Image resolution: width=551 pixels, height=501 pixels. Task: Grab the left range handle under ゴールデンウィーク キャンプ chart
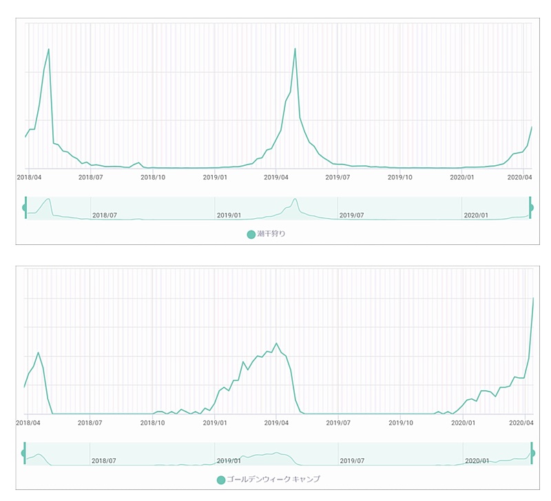24,453
